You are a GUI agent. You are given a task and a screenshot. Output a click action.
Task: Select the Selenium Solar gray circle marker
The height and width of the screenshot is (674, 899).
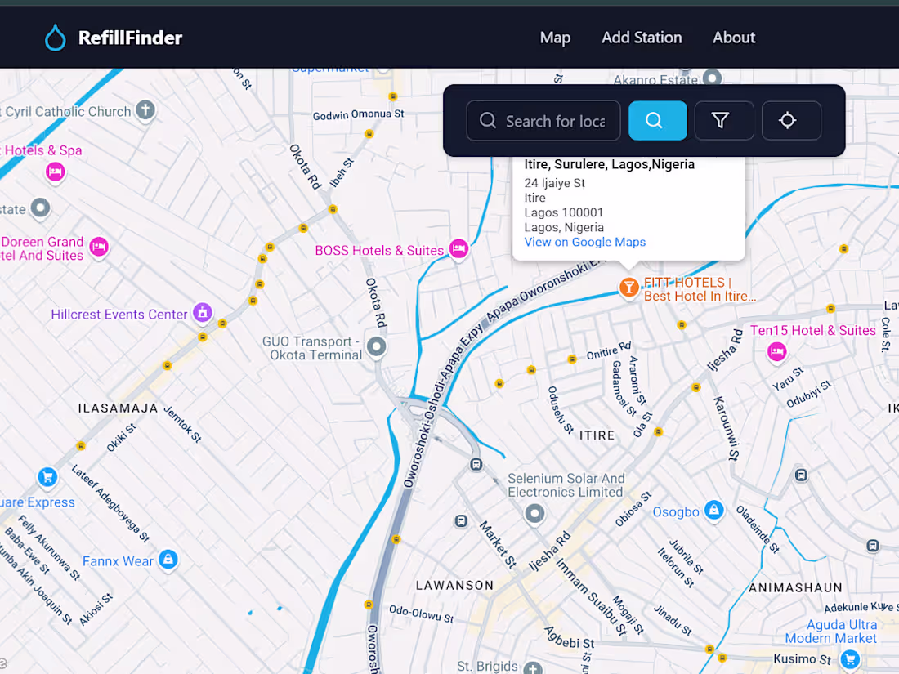(x=534, y=514)
